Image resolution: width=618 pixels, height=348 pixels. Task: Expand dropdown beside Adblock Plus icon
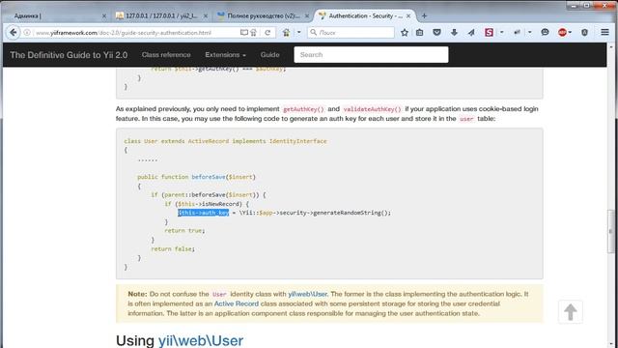[x=570, y=32]
